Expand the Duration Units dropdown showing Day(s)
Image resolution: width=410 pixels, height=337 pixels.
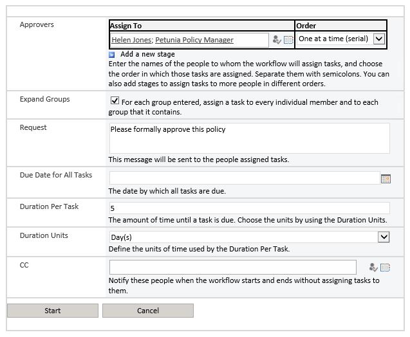(x=384, y=237)
